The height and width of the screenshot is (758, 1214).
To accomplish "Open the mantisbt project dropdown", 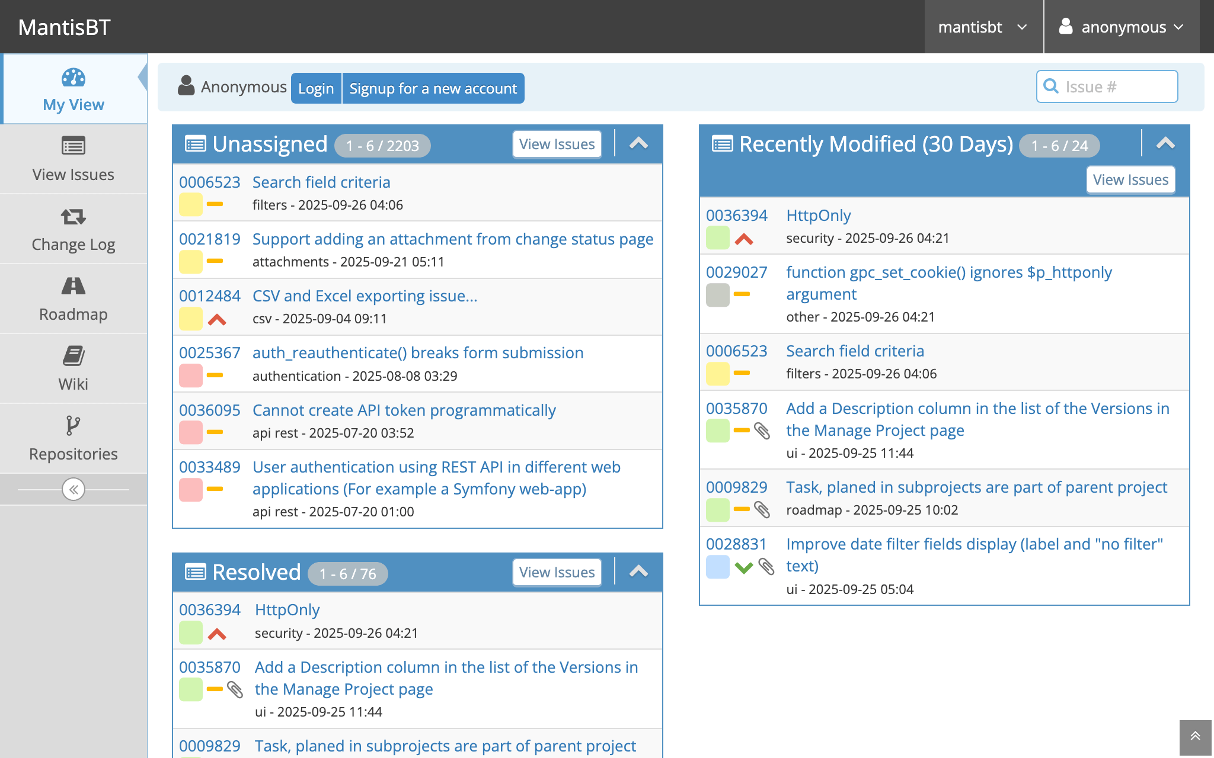I will pyautogui.click(x=983, y=27).
